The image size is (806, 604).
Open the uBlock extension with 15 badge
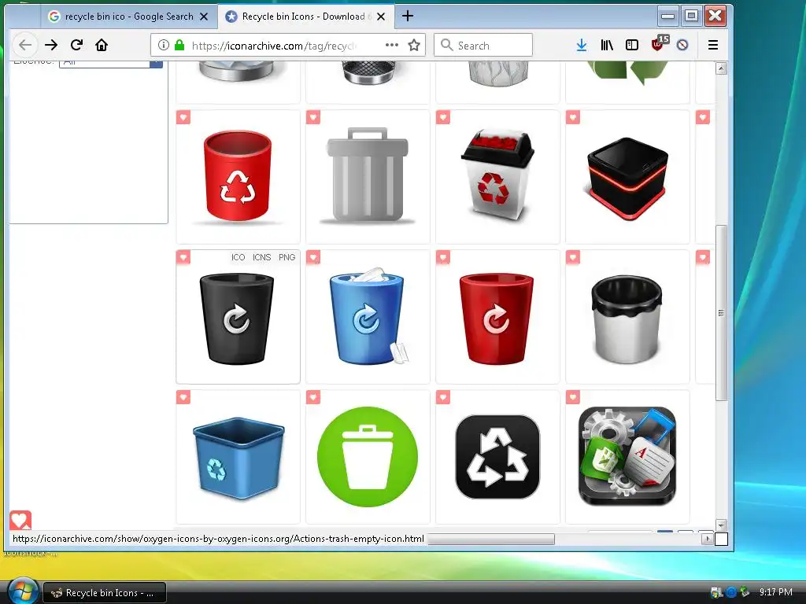(x=659, y=44)
